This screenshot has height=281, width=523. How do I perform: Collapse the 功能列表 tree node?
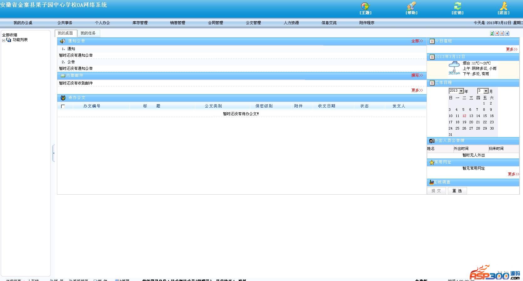tap(4, 40)
